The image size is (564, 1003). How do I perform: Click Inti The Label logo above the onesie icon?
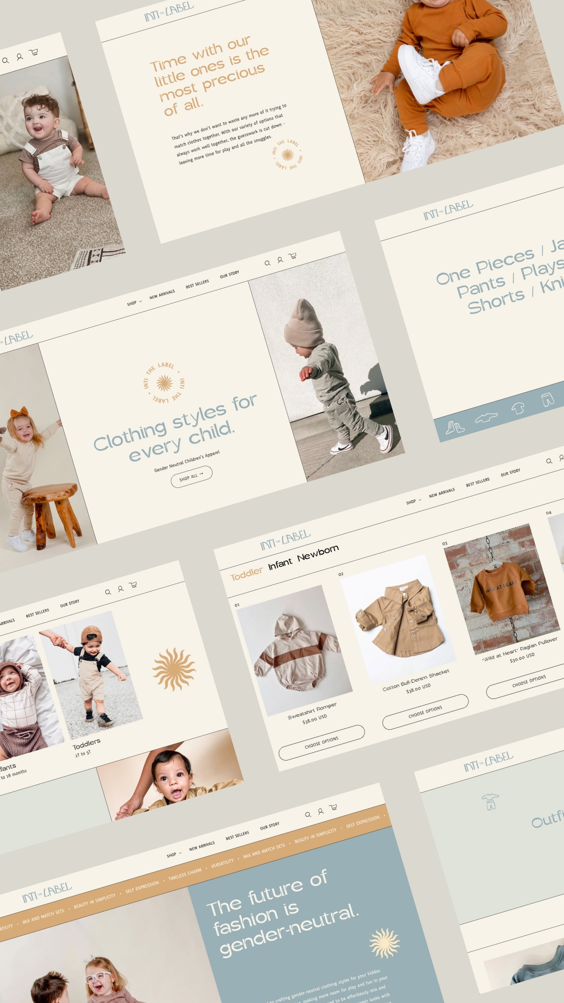point(488,762)
